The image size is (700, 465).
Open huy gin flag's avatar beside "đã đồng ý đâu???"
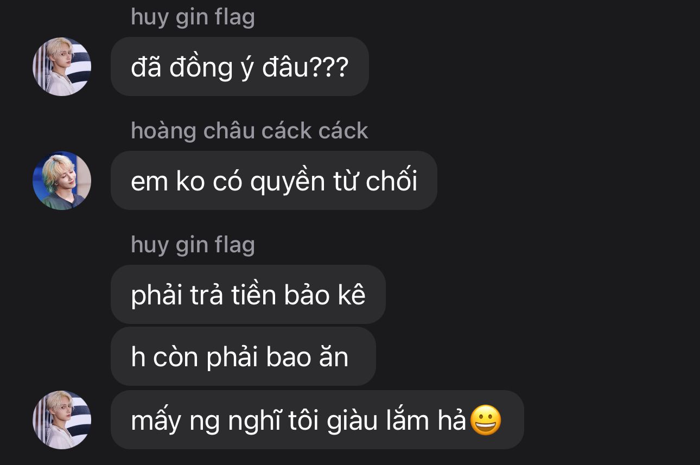point(62,67)
